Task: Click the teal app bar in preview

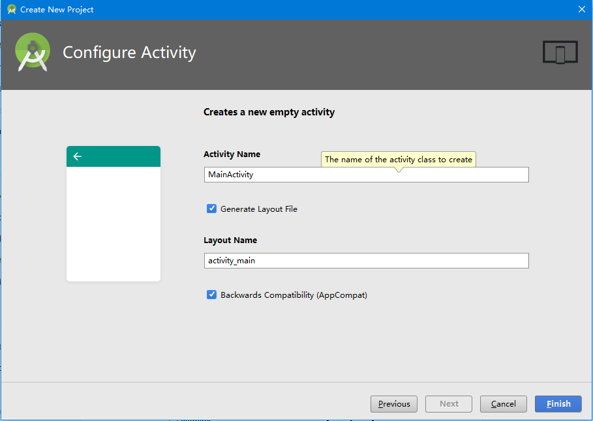Action: point(114,156)
